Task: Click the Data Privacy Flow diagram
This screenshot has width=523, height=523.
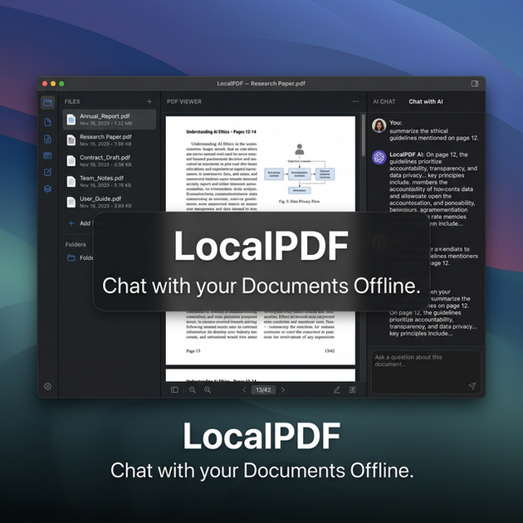Action: (299, 169)
